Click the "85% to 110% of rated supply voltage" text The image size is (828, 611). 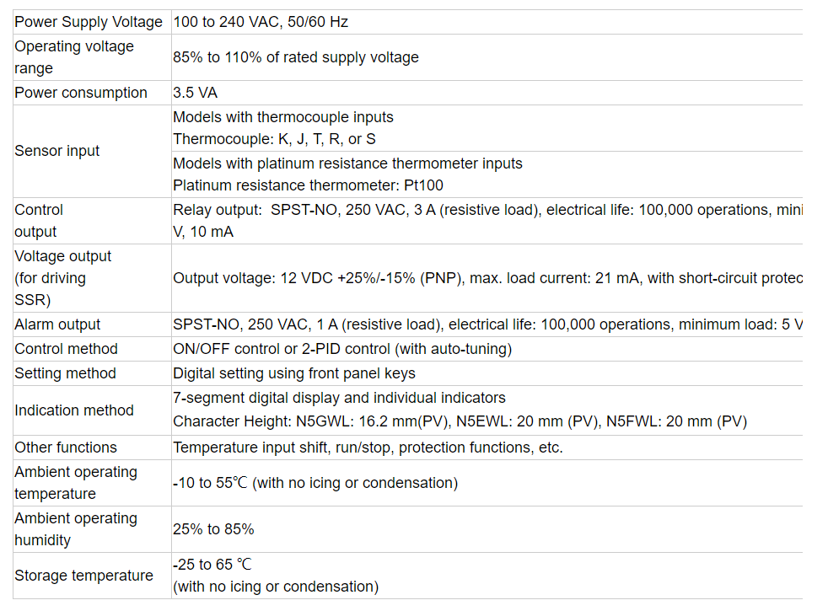tap(296, 57)
